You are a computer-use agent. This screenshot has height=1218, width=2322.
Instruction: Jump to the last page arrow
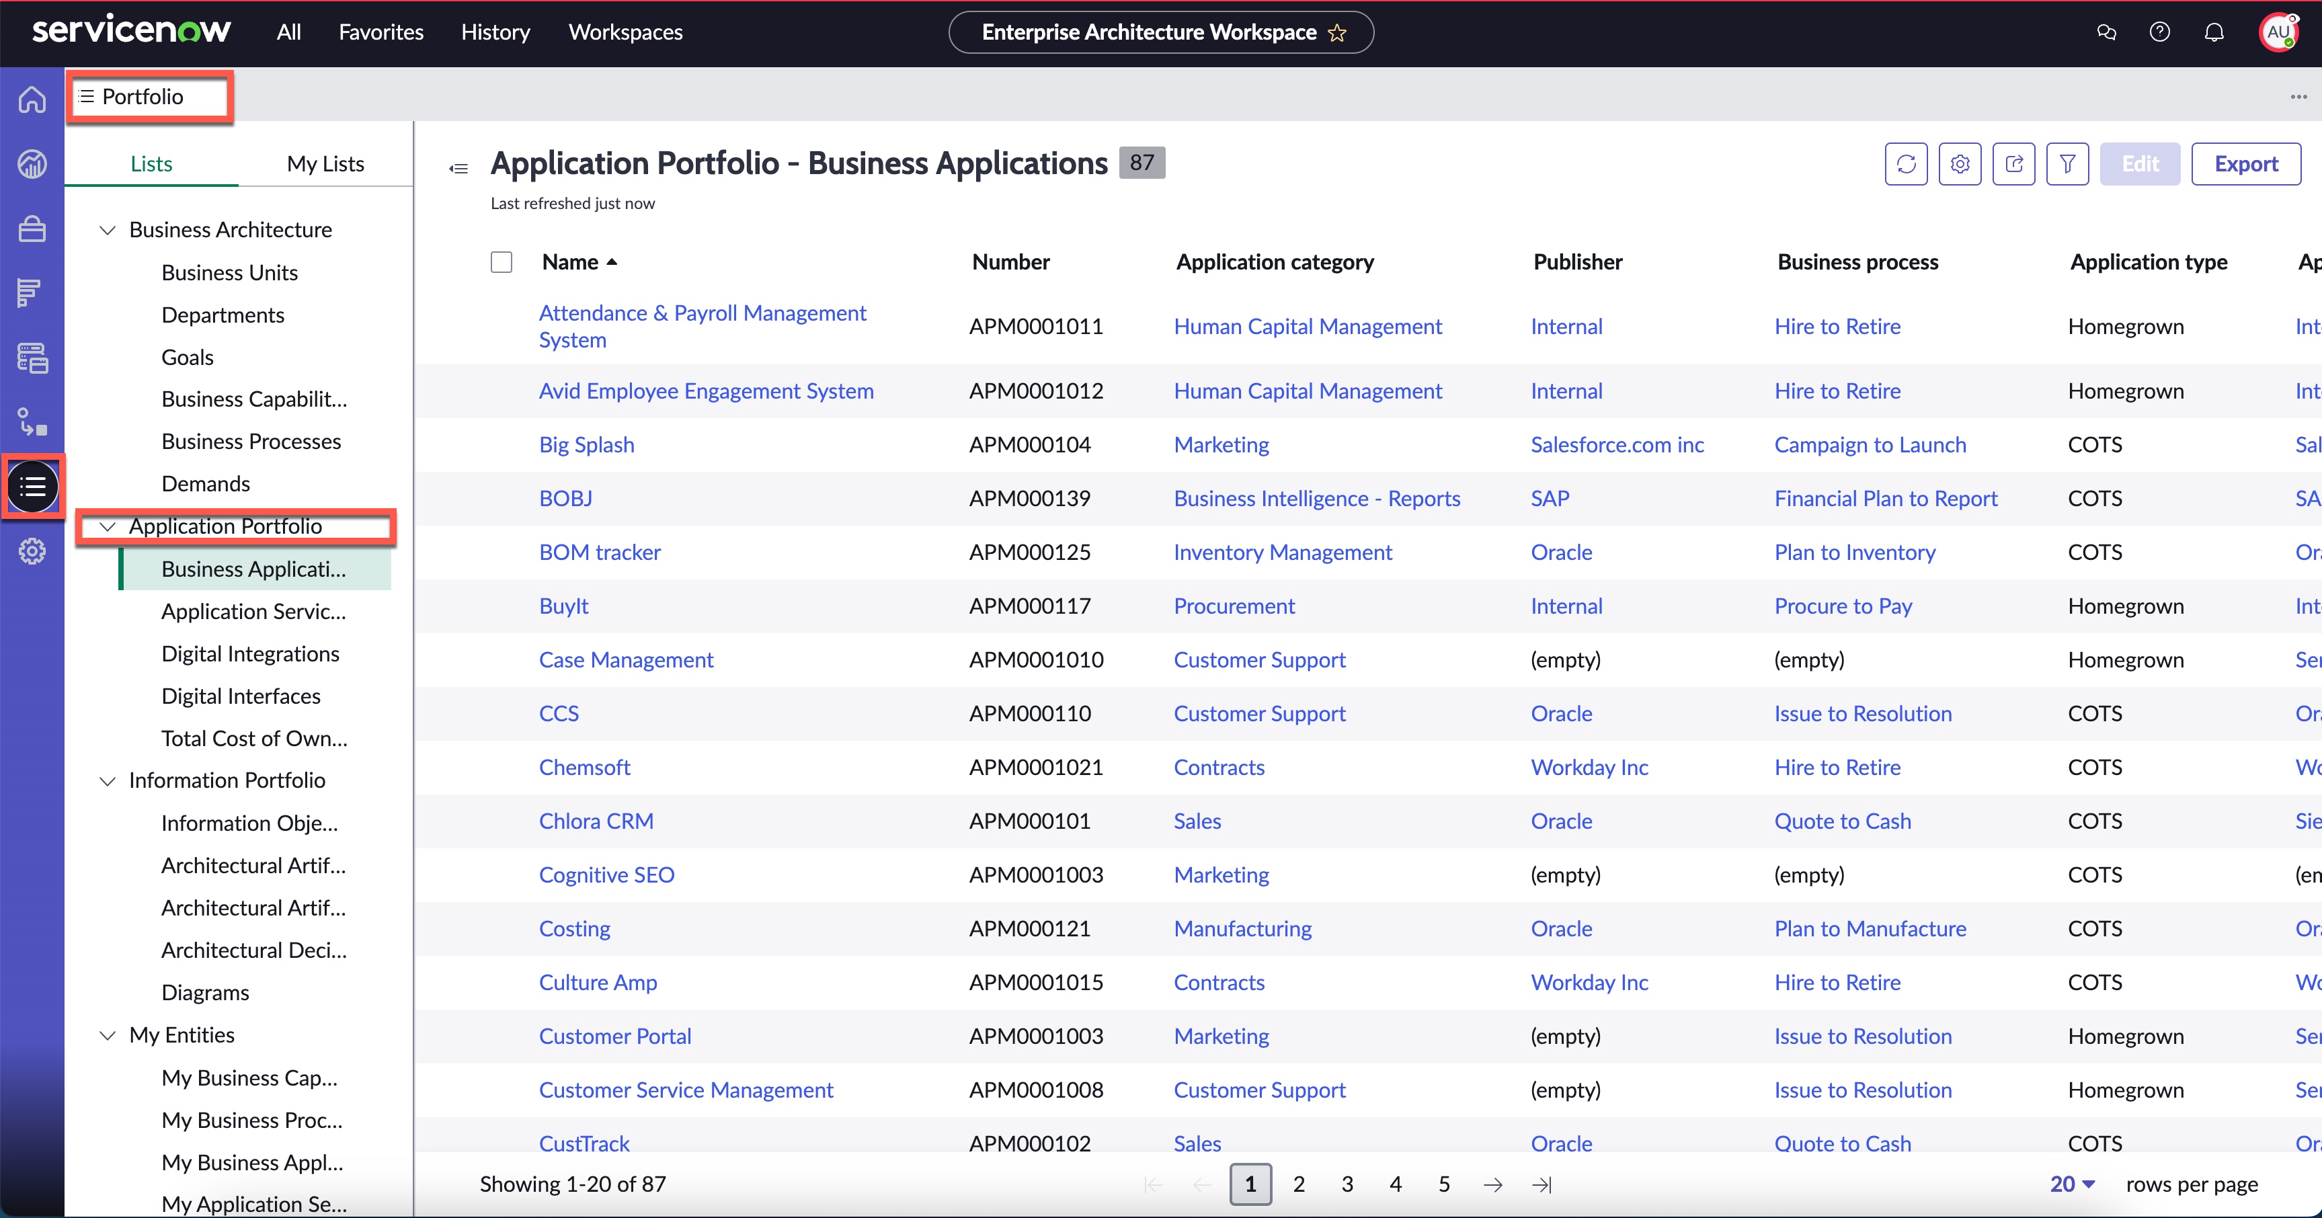tap(1542, 1184)
